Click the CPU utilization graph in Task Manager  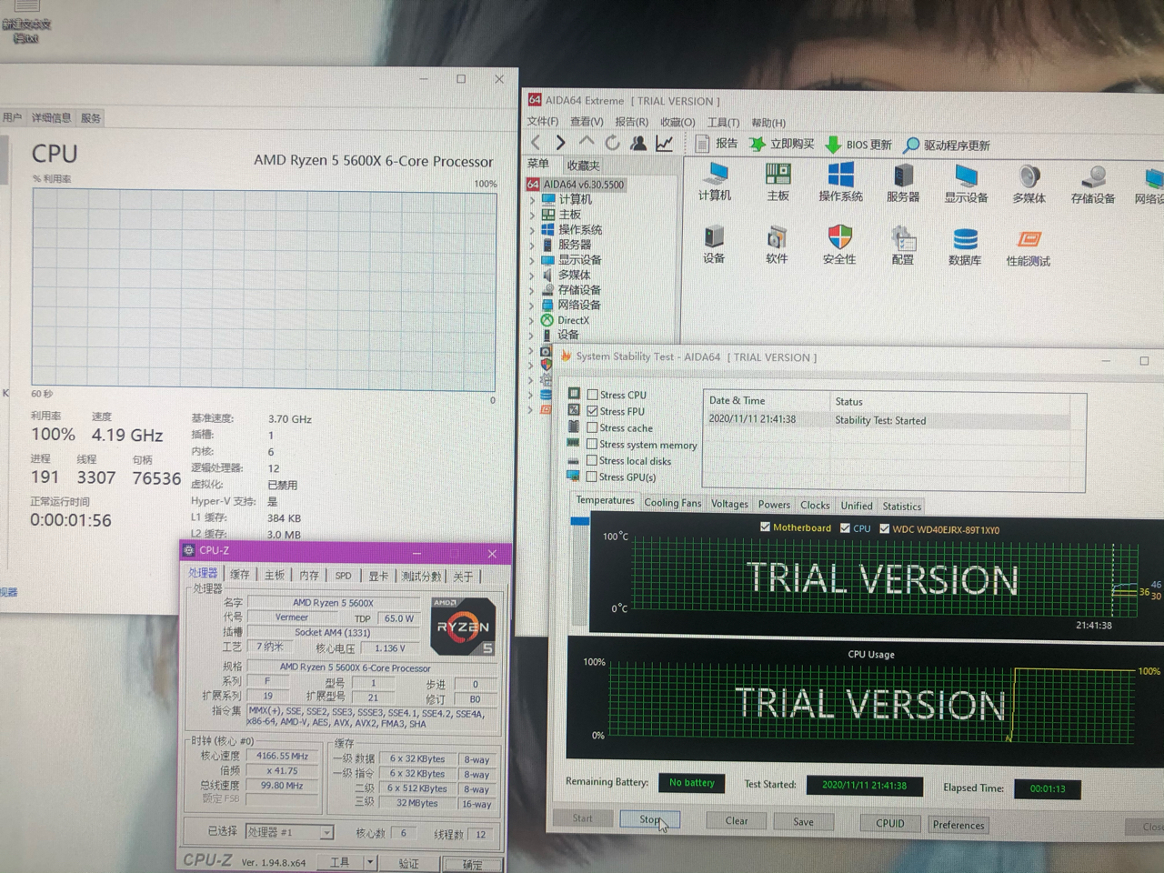pyautogui.click(x=264, y=288)
